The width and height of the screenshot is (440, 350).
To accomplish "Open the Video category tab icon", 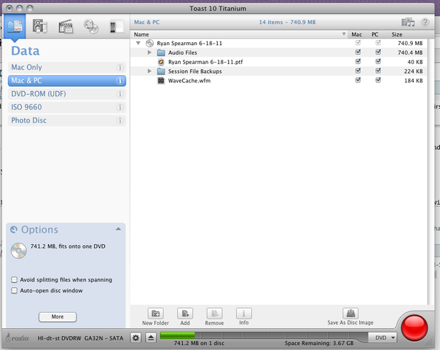I will point(66,27).
